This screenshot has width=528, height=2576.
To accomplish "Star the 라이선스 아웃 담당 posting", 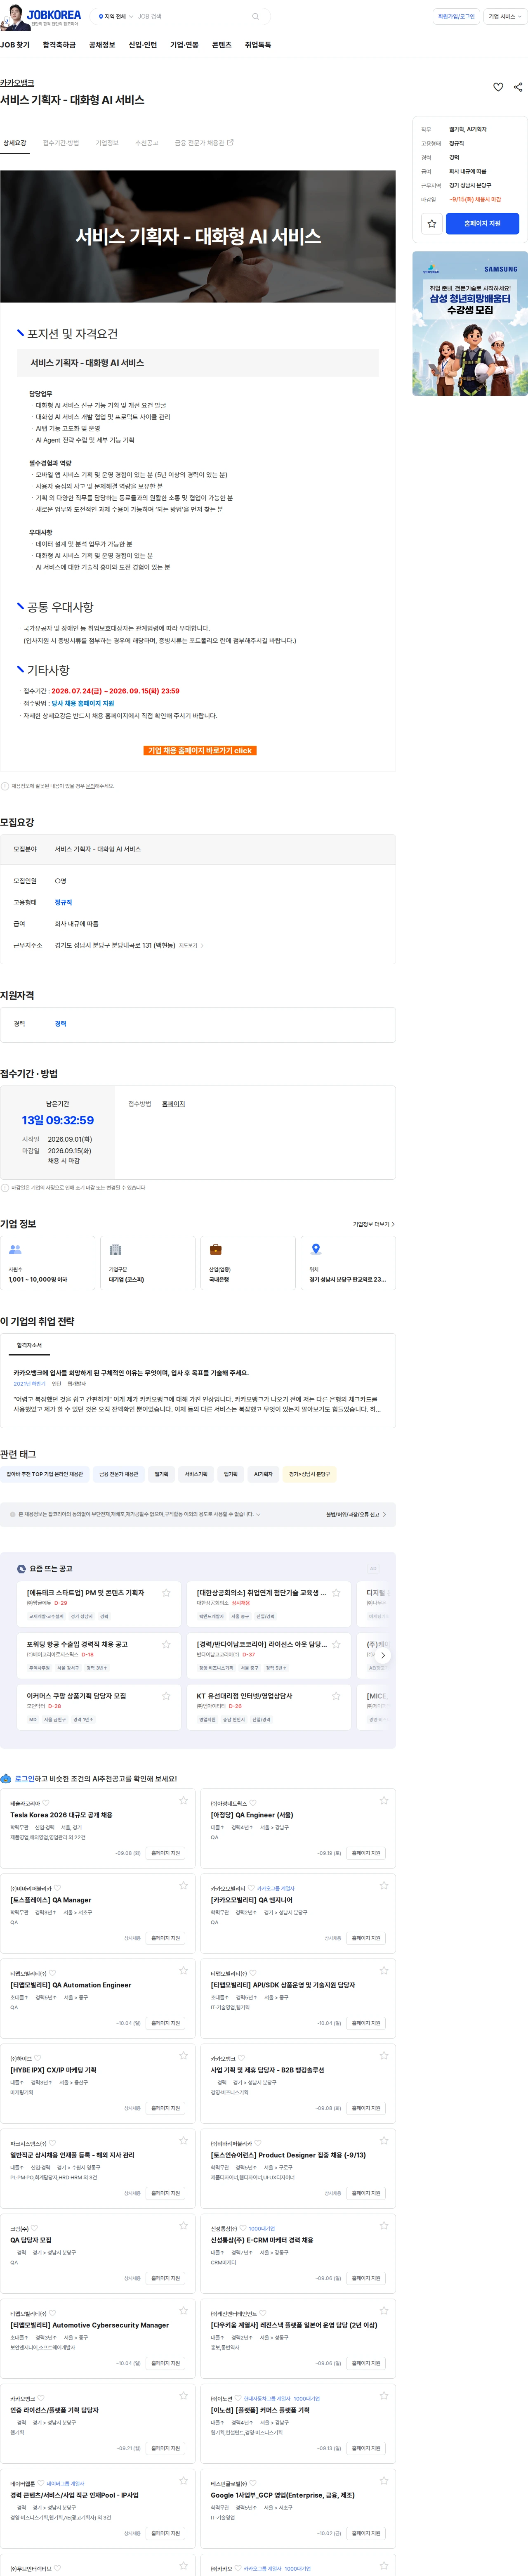I will click(x=336, y=1643).
